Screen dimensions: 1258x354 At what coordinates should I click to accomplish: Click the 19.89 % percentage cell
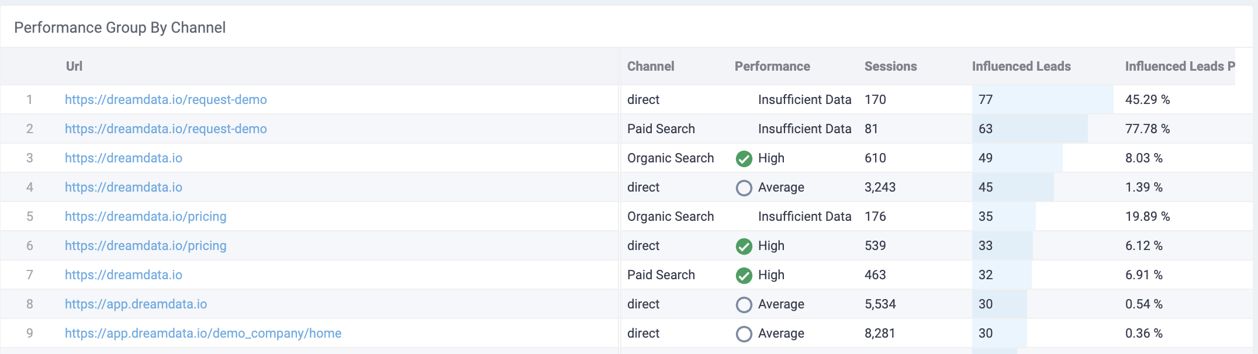[x=1148, y=216]
